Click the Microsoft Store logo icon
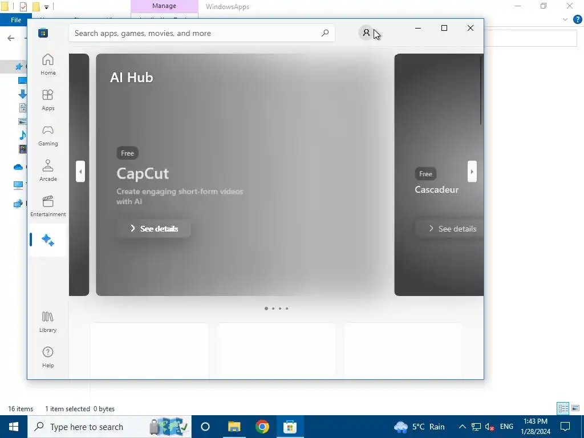This screenshot has height=438, width=584. pos(43,33)
